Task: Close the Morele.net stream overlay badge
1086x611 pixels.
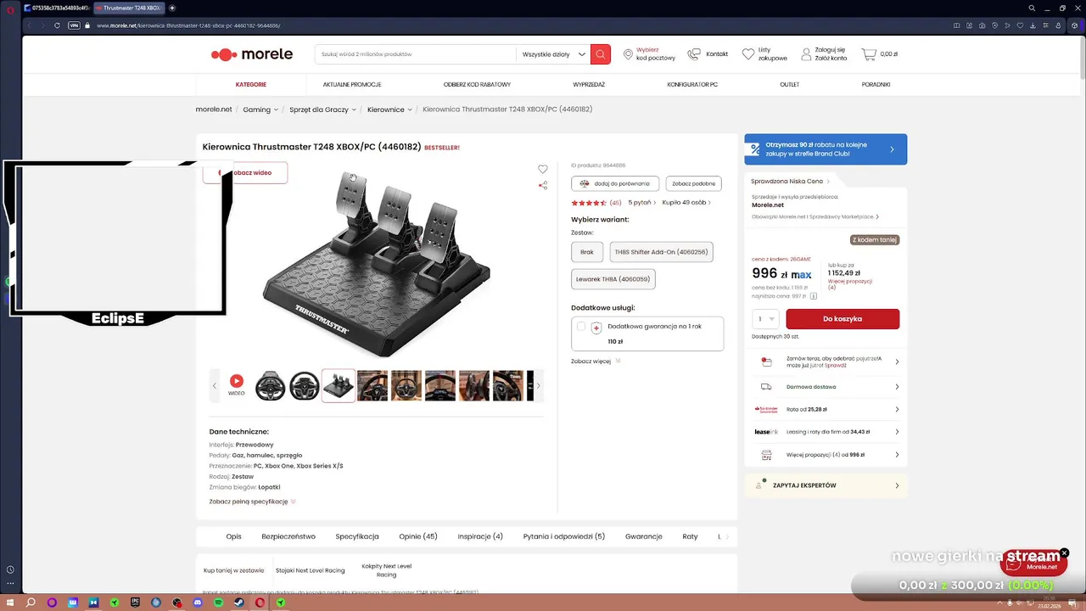Action: pos(1064,553)
